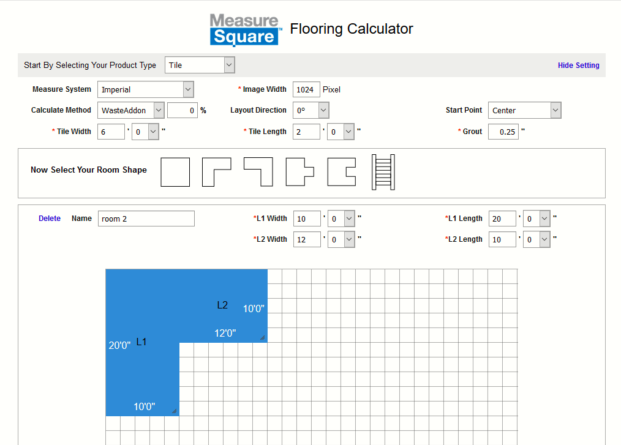621x445 pixels.
Task: Open the Tile Length inches dropdown
Action: [x=341, y=132]
